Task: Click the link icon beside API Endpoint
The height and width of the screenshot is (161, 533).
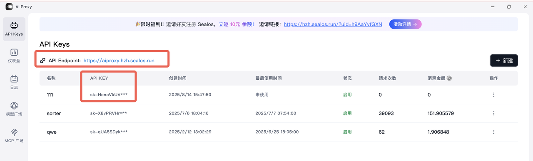Action: [x=42, y=61]
